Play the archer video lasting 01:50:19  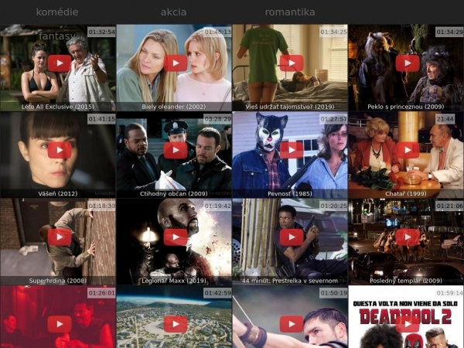[292, 324]
